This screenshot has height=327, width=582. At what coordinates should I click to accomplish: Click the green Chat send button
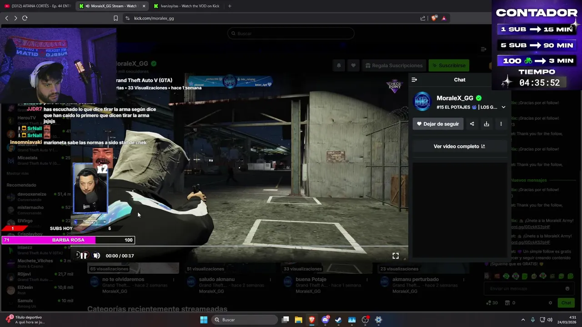pyautogui.click(x=566, y=303)
